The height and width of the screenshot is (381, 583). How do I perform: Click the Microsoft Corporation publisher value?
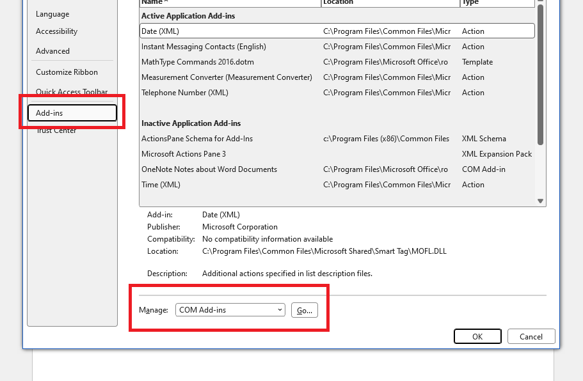pos(240,227)
